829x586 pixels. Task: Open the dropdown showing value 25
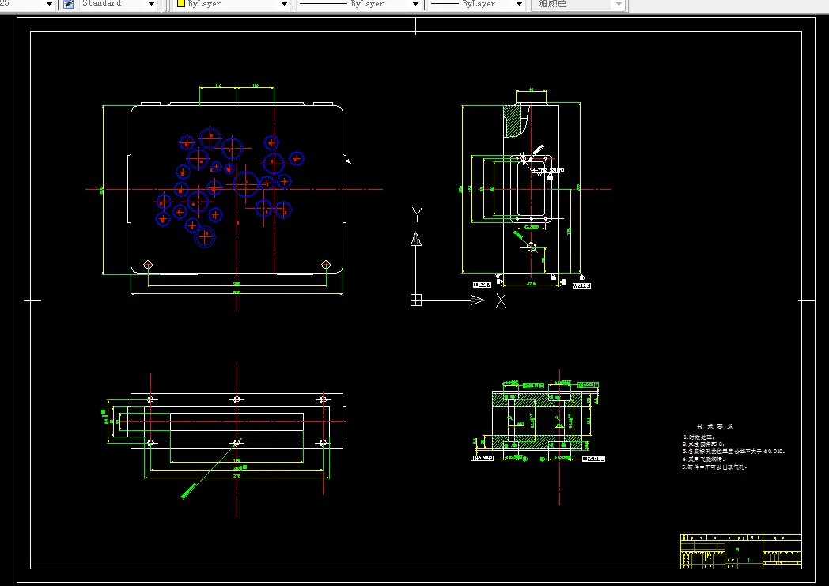[26, 4]
